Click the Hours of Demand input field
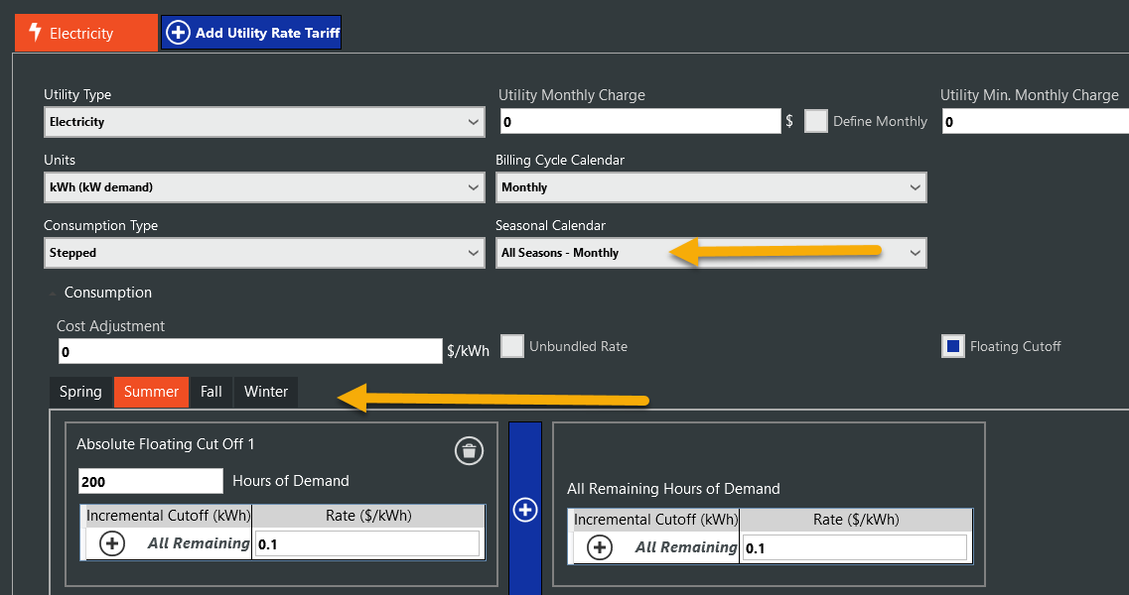1129x595 pixels. coord(150,481)
